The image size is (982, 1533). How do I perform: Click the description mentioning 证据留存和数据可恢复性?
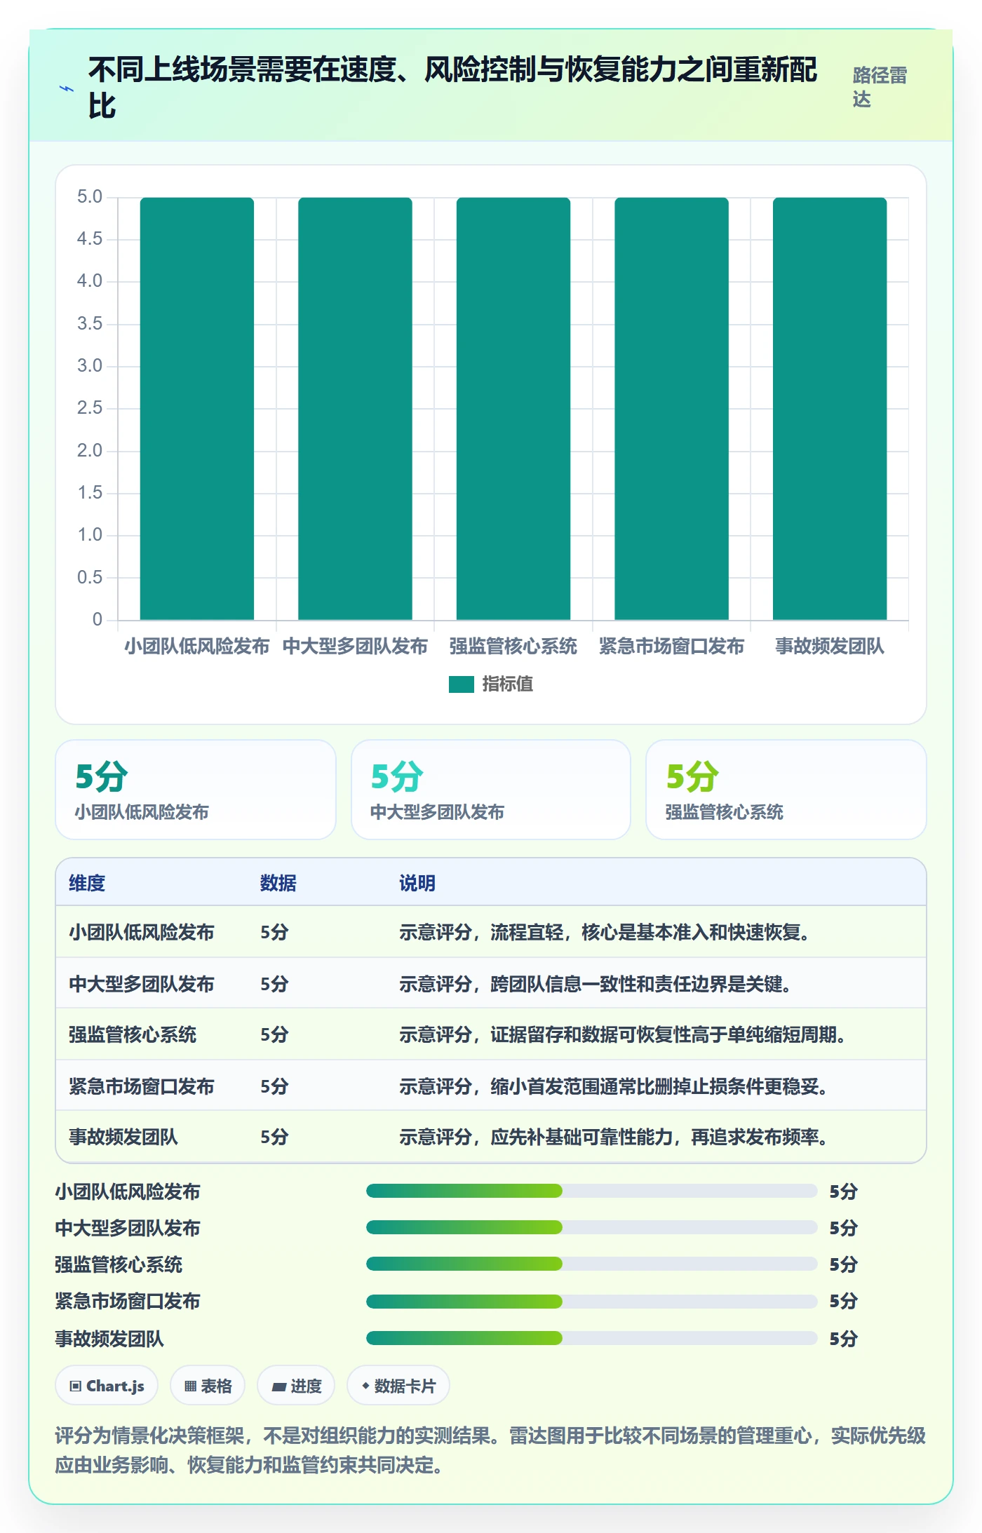pyautogui.click(x=623, y=1034)
